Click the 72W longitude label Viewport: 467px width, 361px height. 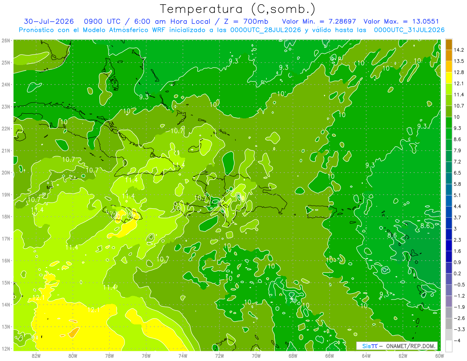click(219, 356)
